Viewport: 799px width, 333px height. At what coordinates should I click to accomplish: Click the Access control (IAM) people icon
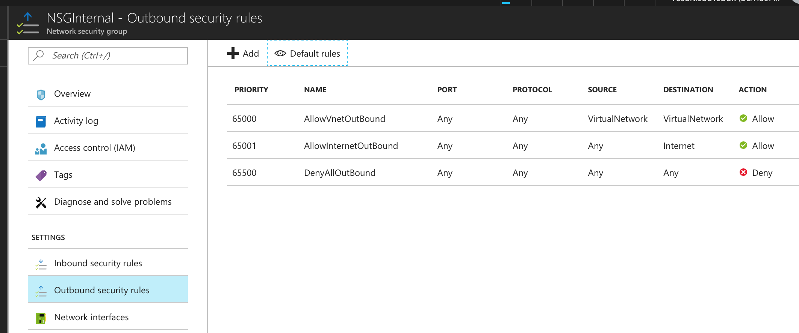click(x=41, y=149)
